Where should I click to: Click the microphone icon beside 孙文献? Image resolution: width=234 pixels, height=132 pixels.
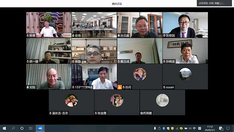[x=119, y=36]
